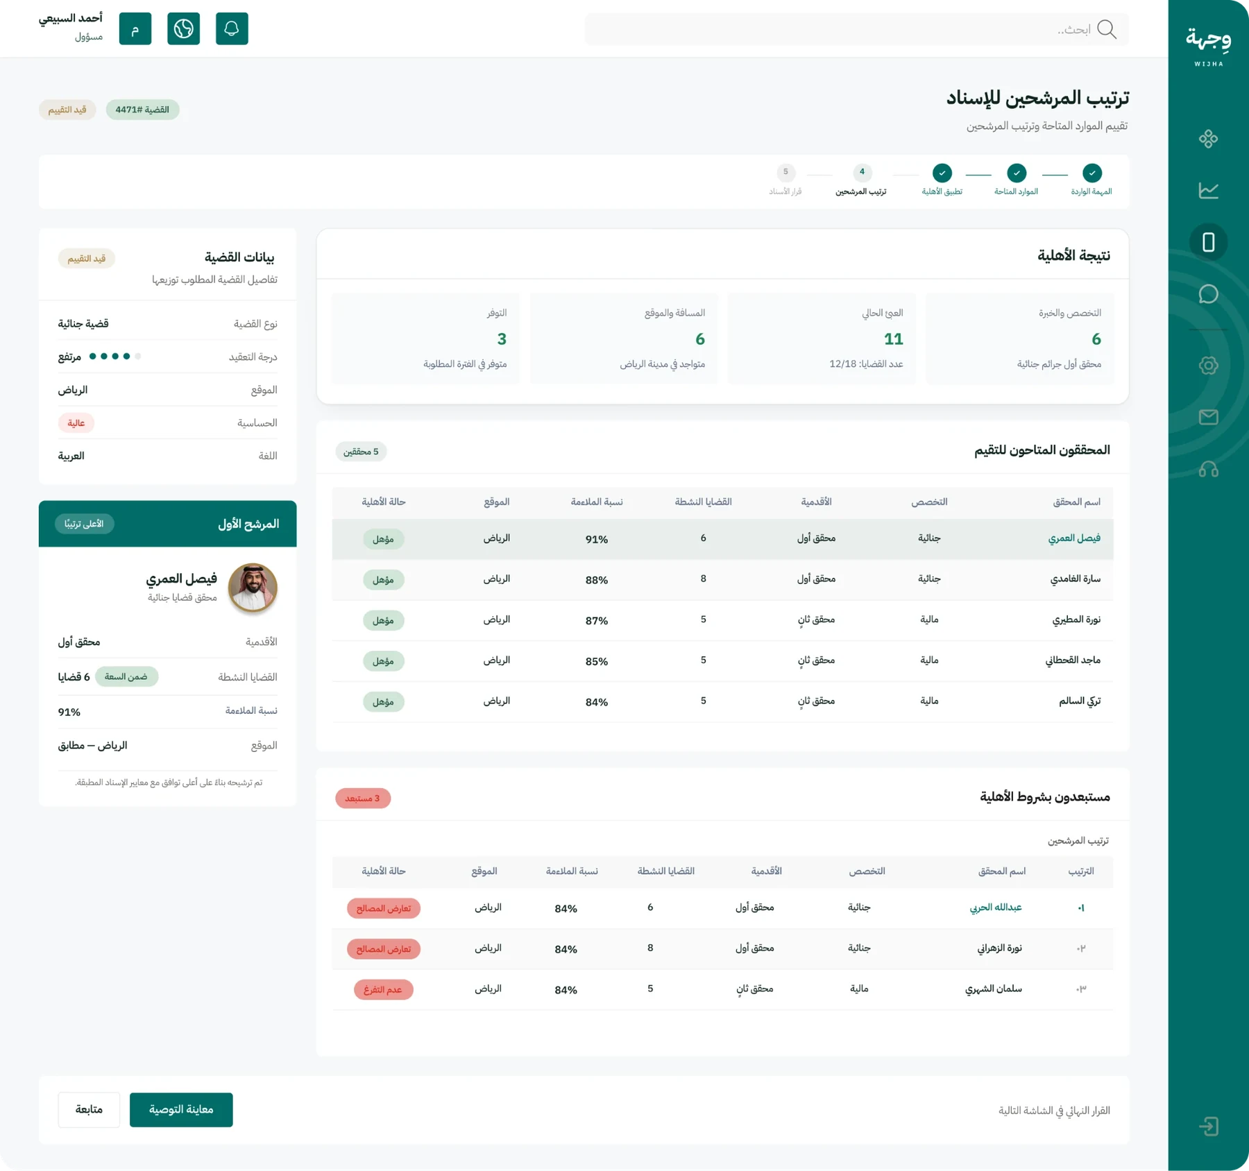Click the excluded row سلمان الشهري
This screenshot has height=1171, width=1249.
point(722,989)
